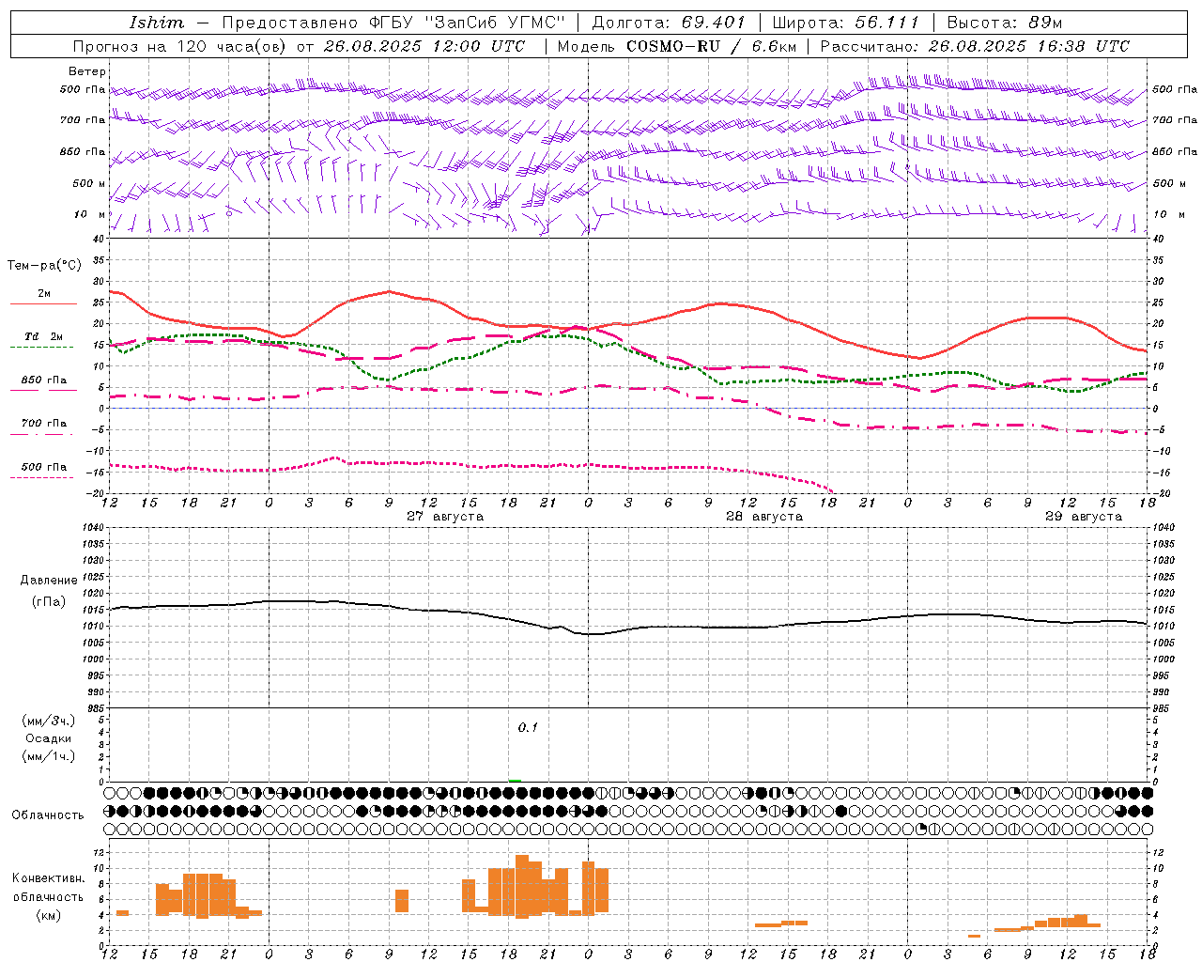Viewport: 1202px width, 962px height.
Task: Click the model label COSMO-RU / 6.6км
Action: (x=711, y=46)
